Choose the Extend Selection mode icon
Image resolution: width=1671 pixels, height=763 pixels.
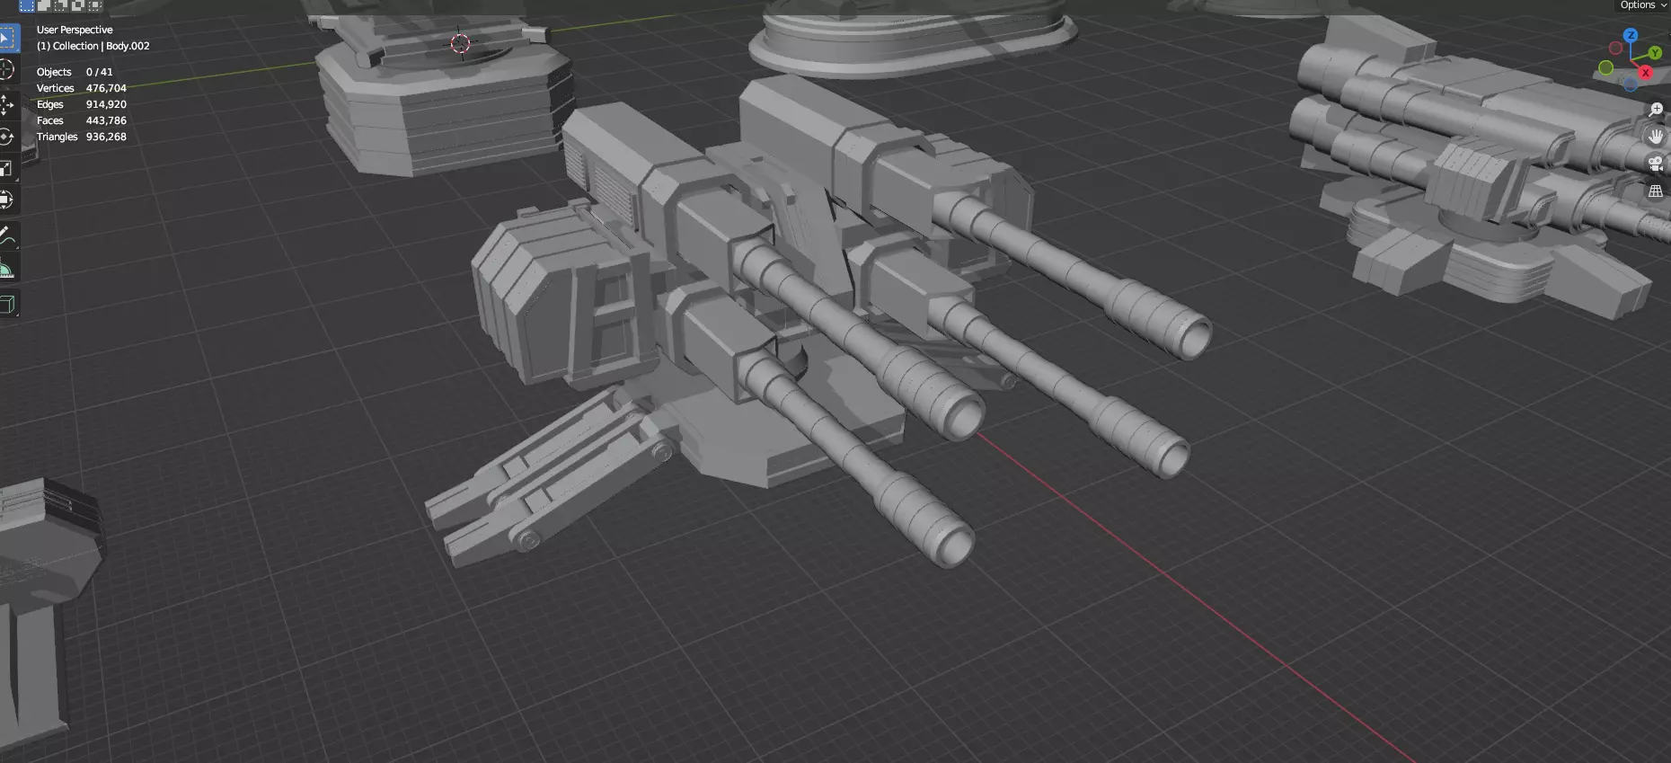(44, 5)
